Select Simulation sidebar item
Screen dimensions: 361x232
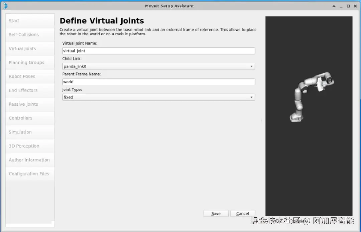[x=30, y=132]
